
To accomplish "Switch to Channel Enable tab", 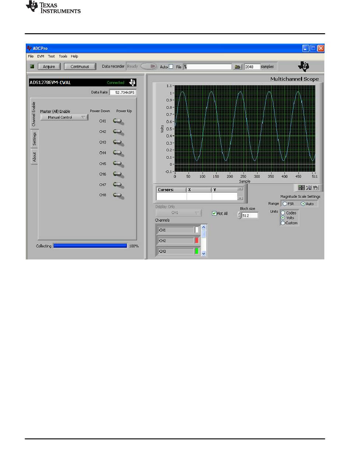I will [x=34, y=114].
